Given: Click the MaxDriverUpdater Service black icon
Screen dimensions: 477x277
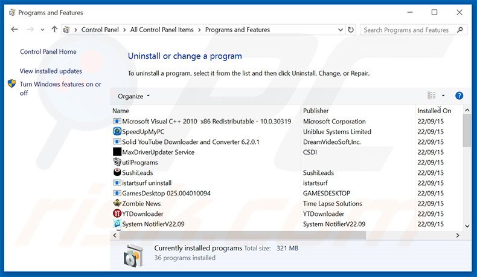Looking at the screenshot, I should 117,151.
